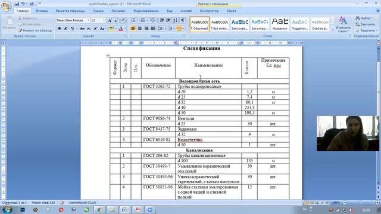Viewport: 381px width, 214px height.
Task: Click the text highlight color button
Action: 111,29
